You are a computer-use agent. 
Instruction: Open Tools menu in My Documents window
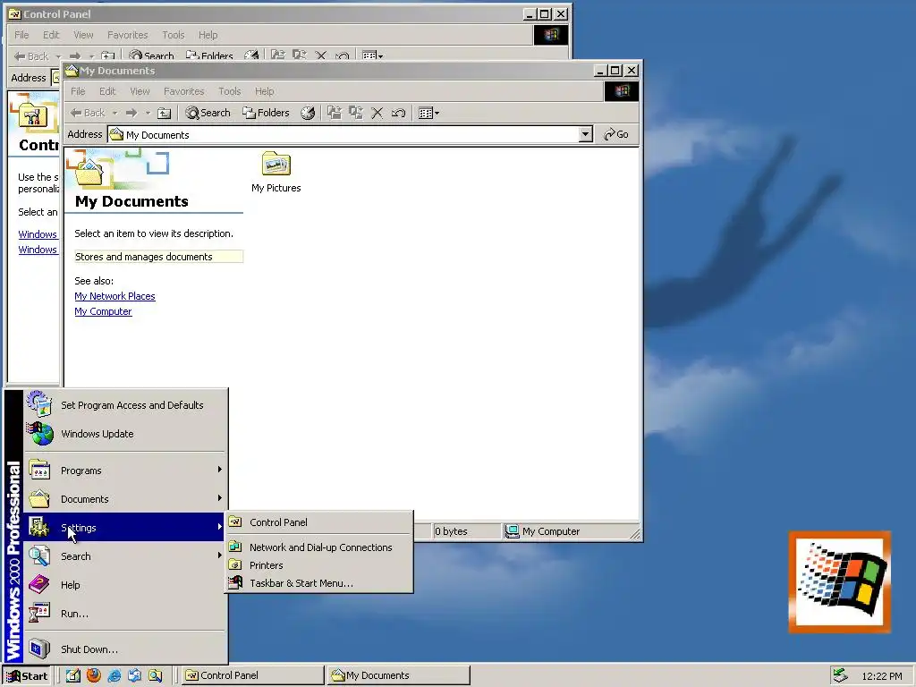[x=230, y=91]
